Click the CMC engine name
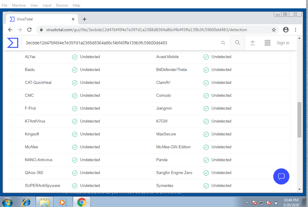Screen dimensions: 308x207 coord(29,95)
